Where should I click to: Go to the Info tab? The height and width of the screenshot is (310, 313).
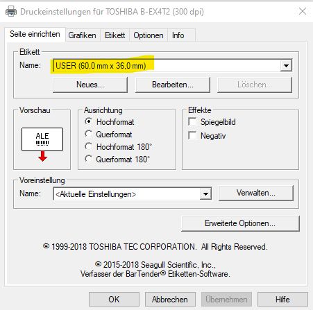pos(178,35)
